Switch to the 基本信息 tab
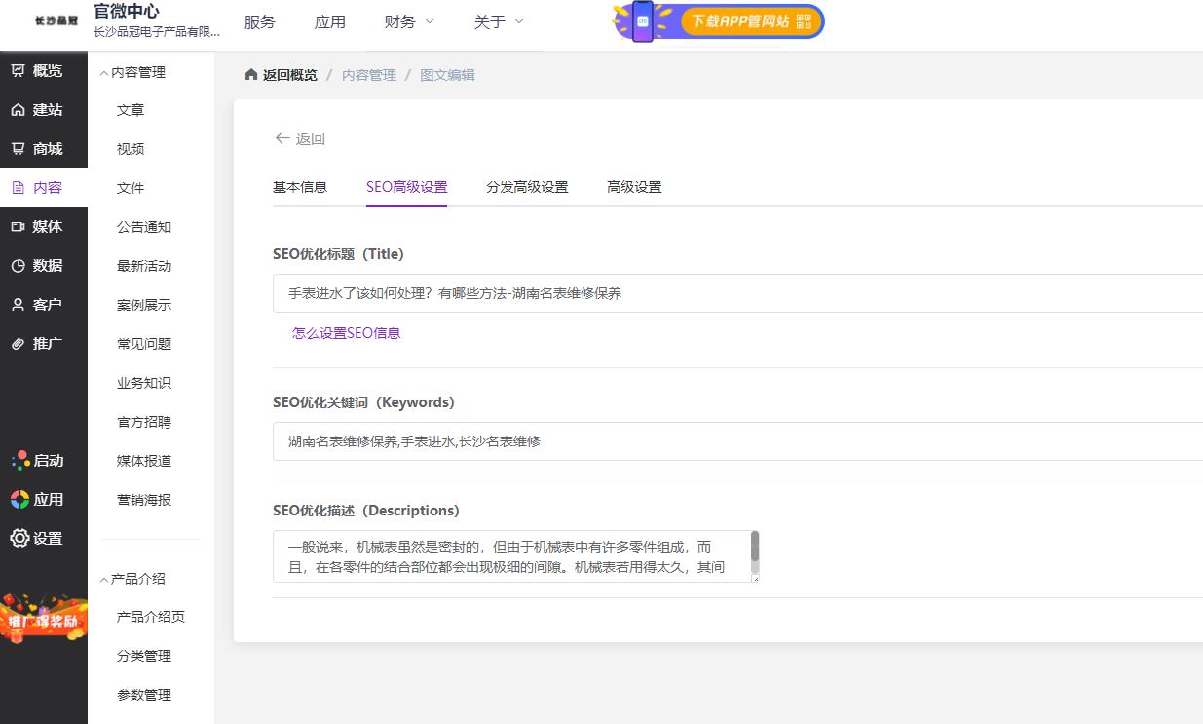This screenshot has height=724, width=1203. (x=299, y=187)
